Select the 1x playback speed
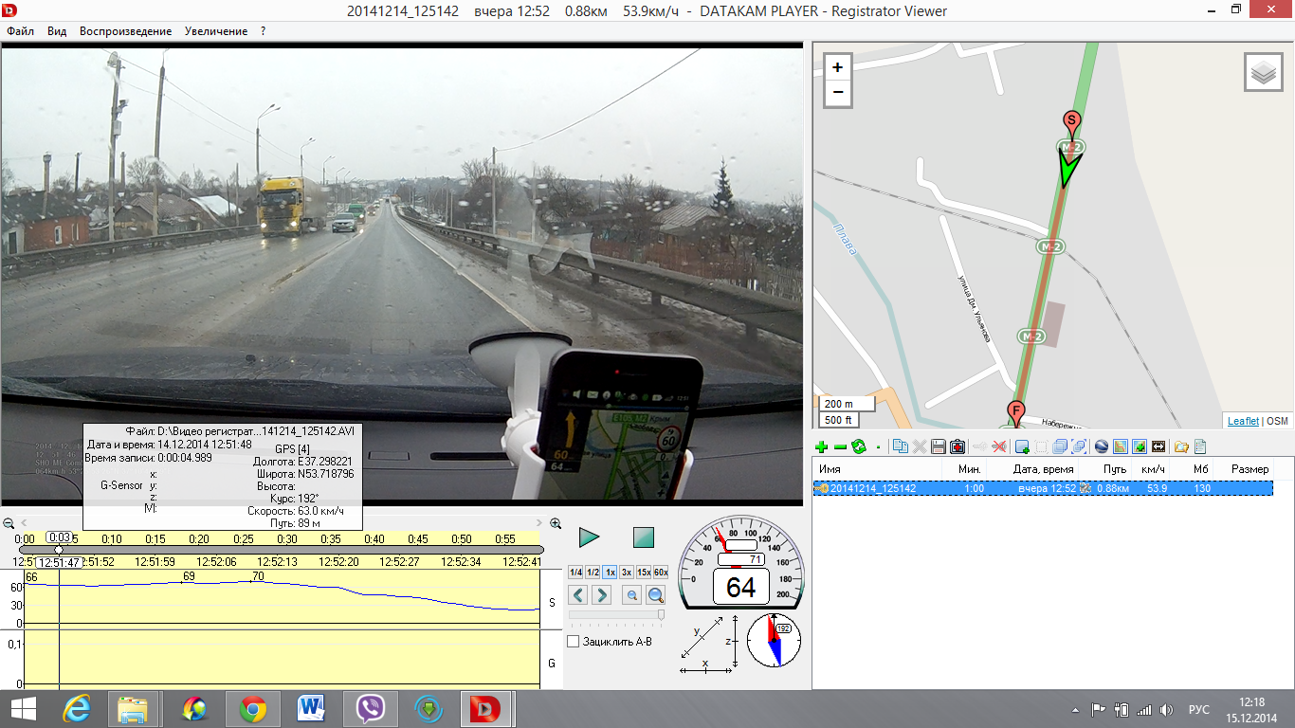The image size is (1295, 728). point(610,573)
